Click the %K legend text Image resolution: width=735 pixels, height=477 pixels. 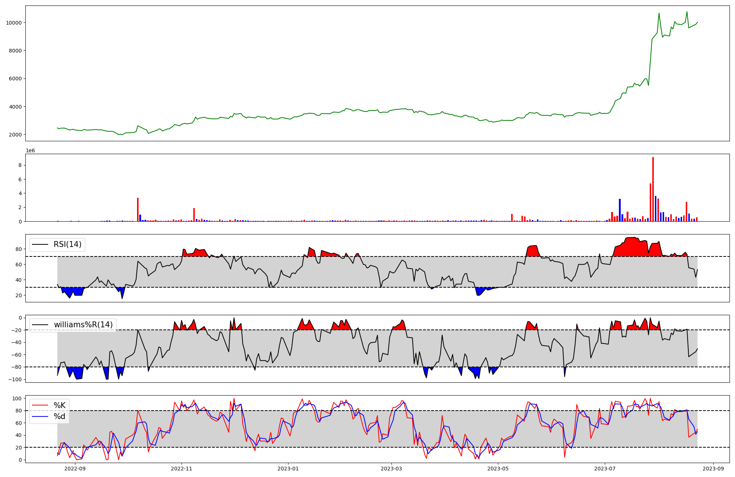60,405
